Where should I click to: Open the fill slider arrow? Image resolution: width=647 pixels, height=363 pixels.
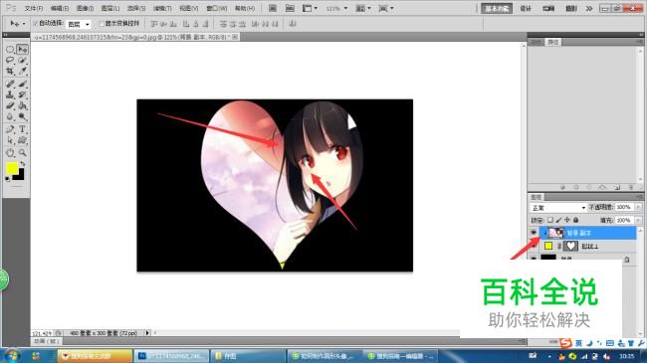pyautogui.click(x=638, y=220)
